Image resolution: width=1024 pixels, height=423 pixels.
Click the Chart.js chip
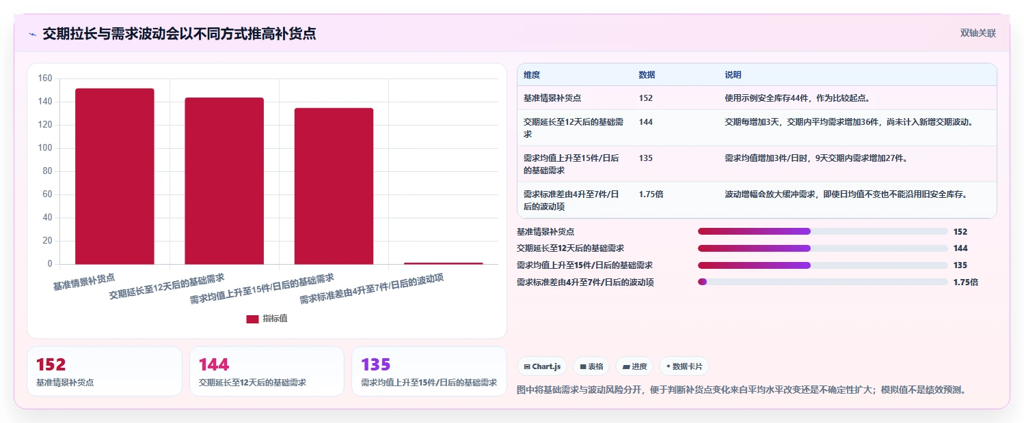542,366
